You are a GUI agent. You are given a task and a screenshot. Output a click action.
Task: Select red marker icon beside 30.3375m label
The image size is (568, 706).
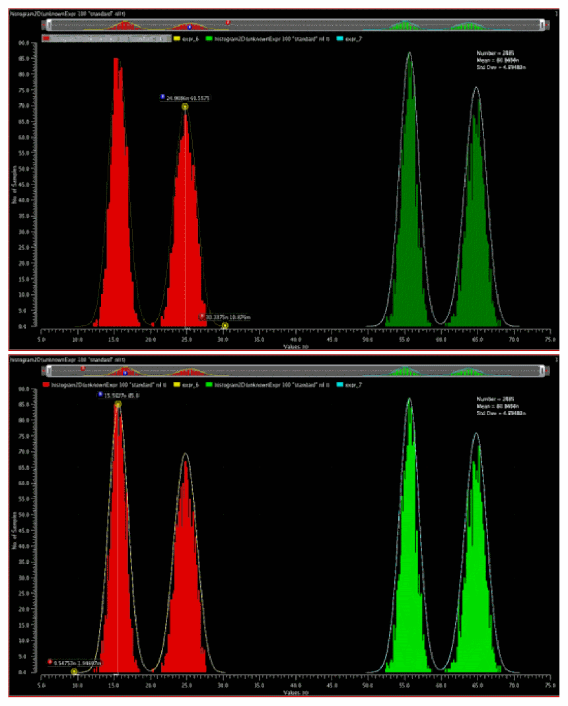tap(202, 317)
